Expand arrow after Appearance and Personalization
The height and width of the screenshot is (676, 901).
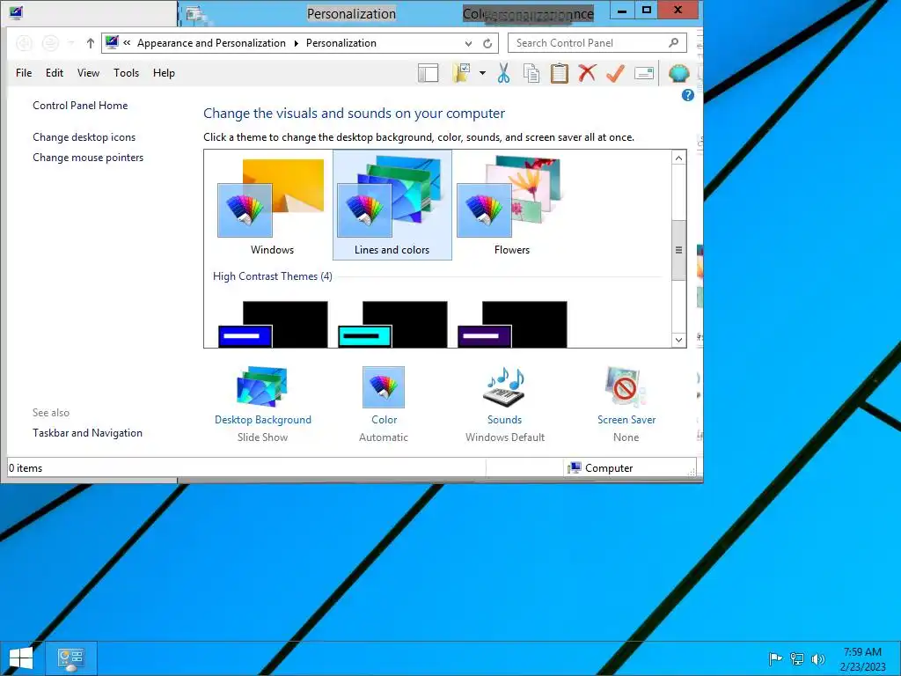point(296,43)
